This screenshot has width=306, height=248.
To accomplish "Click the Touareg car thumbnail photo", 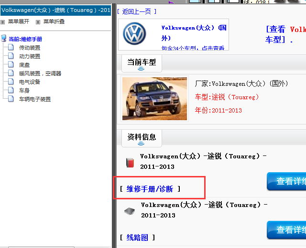I will point(154,99).
